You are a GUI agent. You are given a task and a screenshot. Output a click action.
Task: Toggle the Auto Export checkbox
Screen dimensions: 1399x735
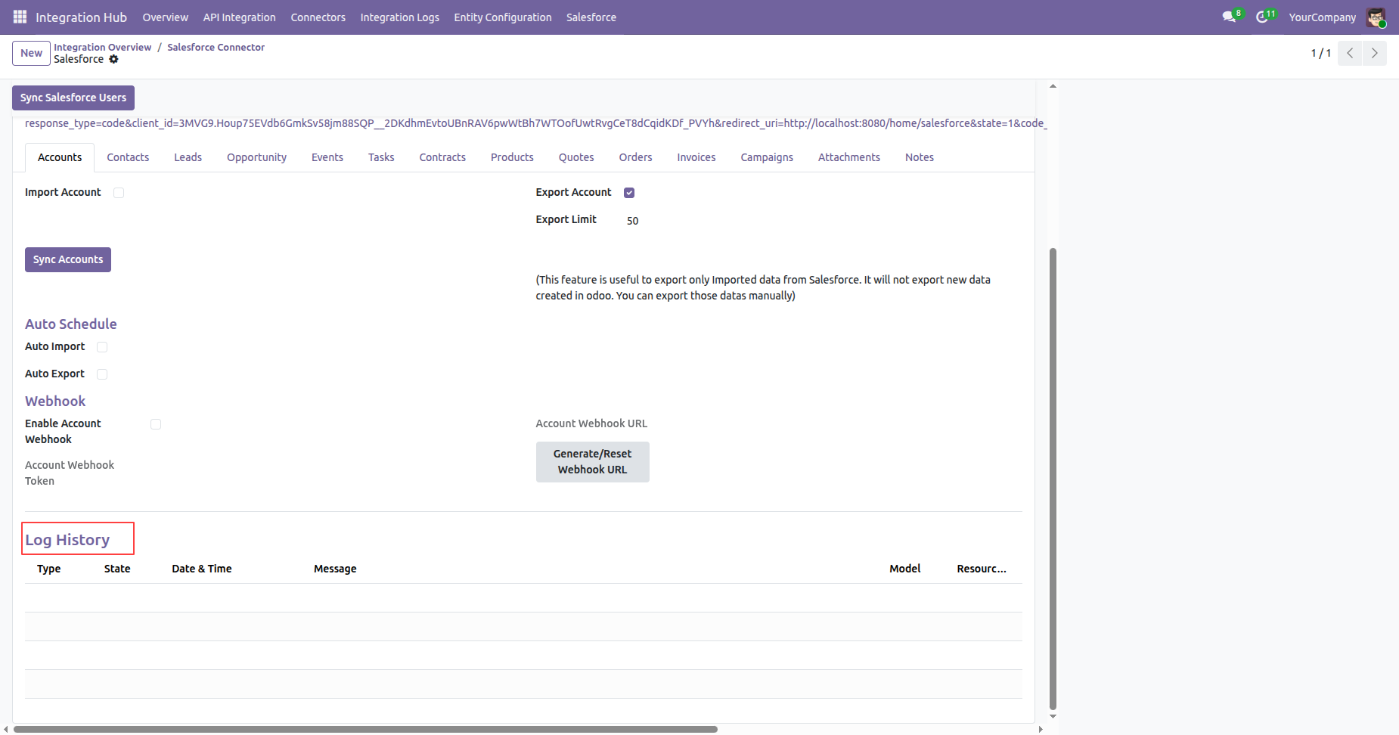102,374
